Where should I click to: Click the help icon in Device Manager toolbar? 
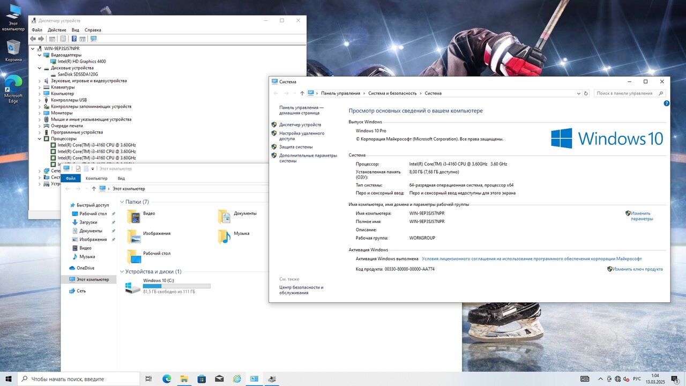coord(74,39)
